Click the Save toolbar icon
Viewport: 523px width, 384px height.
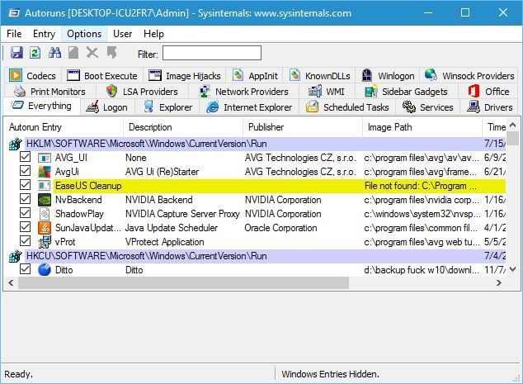coord(16,53)
